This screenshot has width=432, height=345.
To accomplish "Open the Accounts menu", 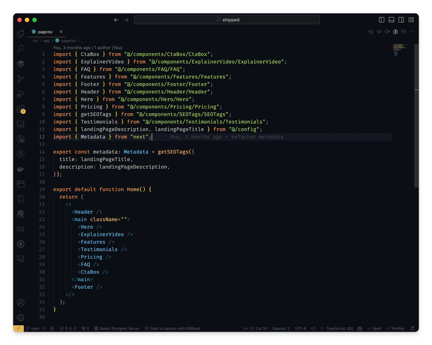I will (x=21, y=302).
